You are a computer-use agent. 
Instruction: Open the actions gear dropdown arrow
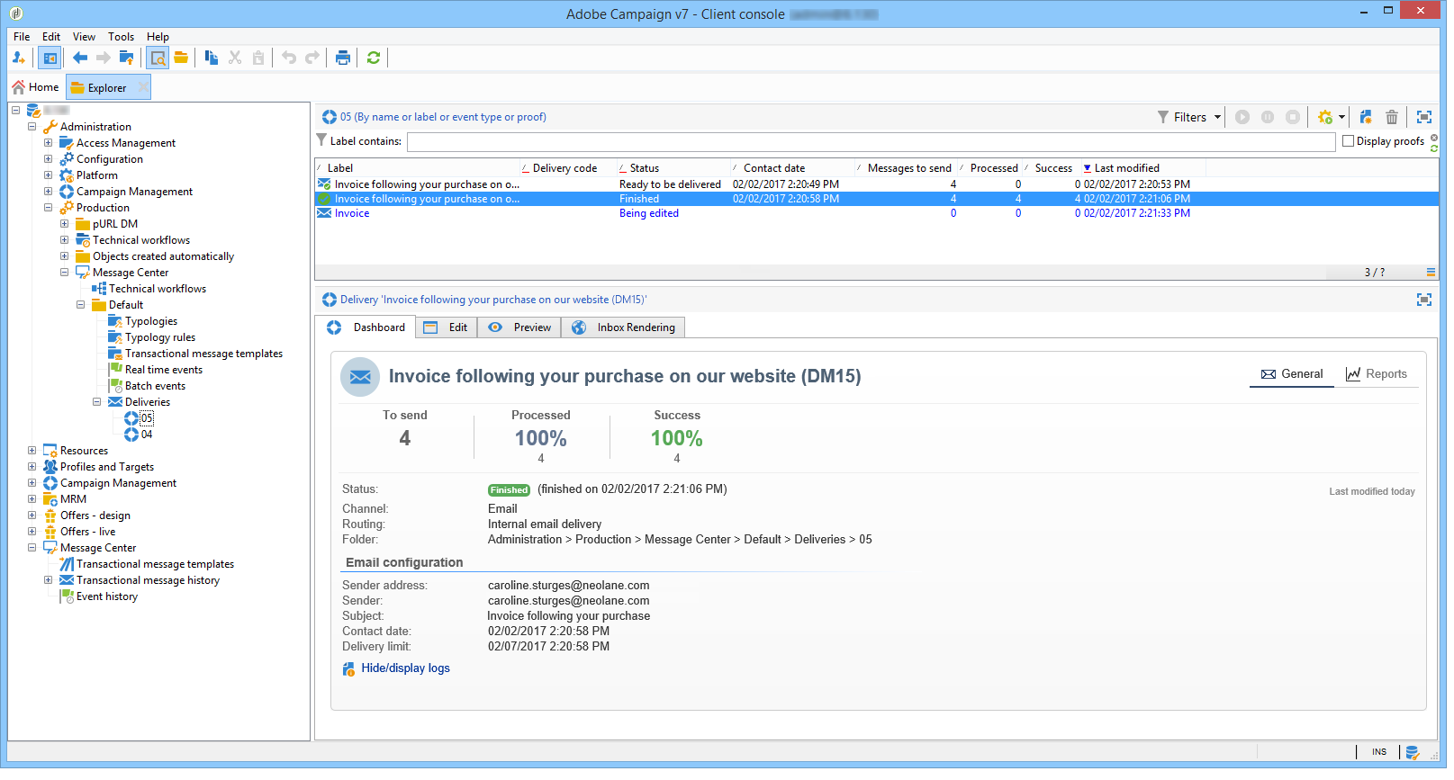point(1341,117)
